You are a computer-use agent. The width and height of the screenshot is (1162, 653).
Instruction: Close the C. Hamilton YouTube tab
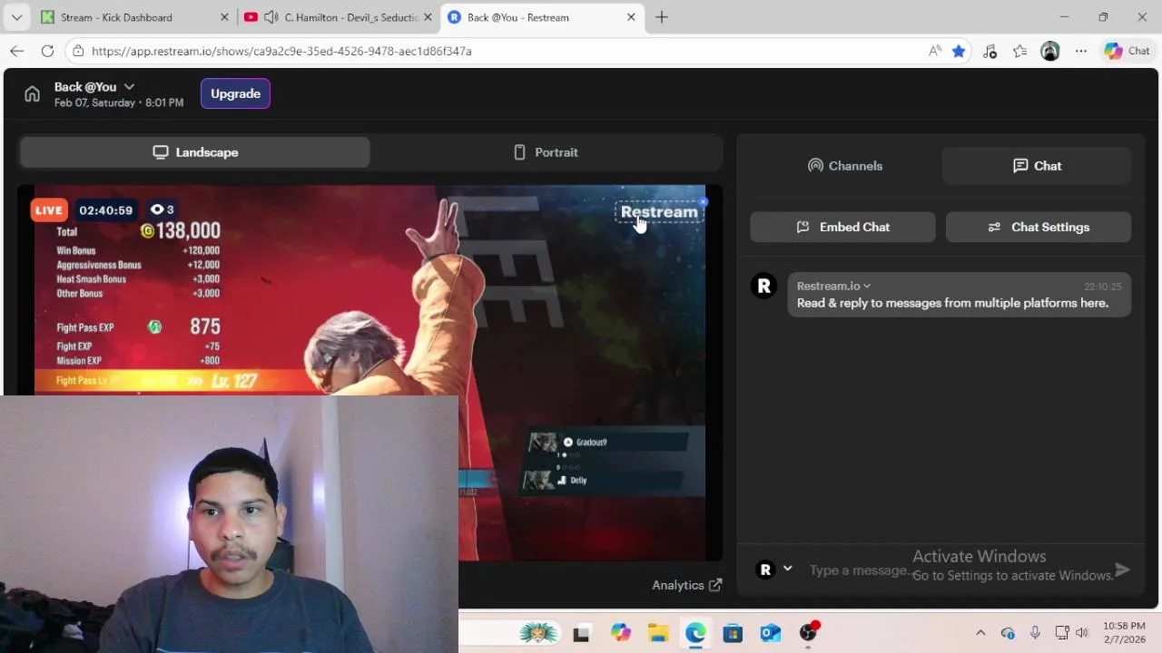point(428,17)
